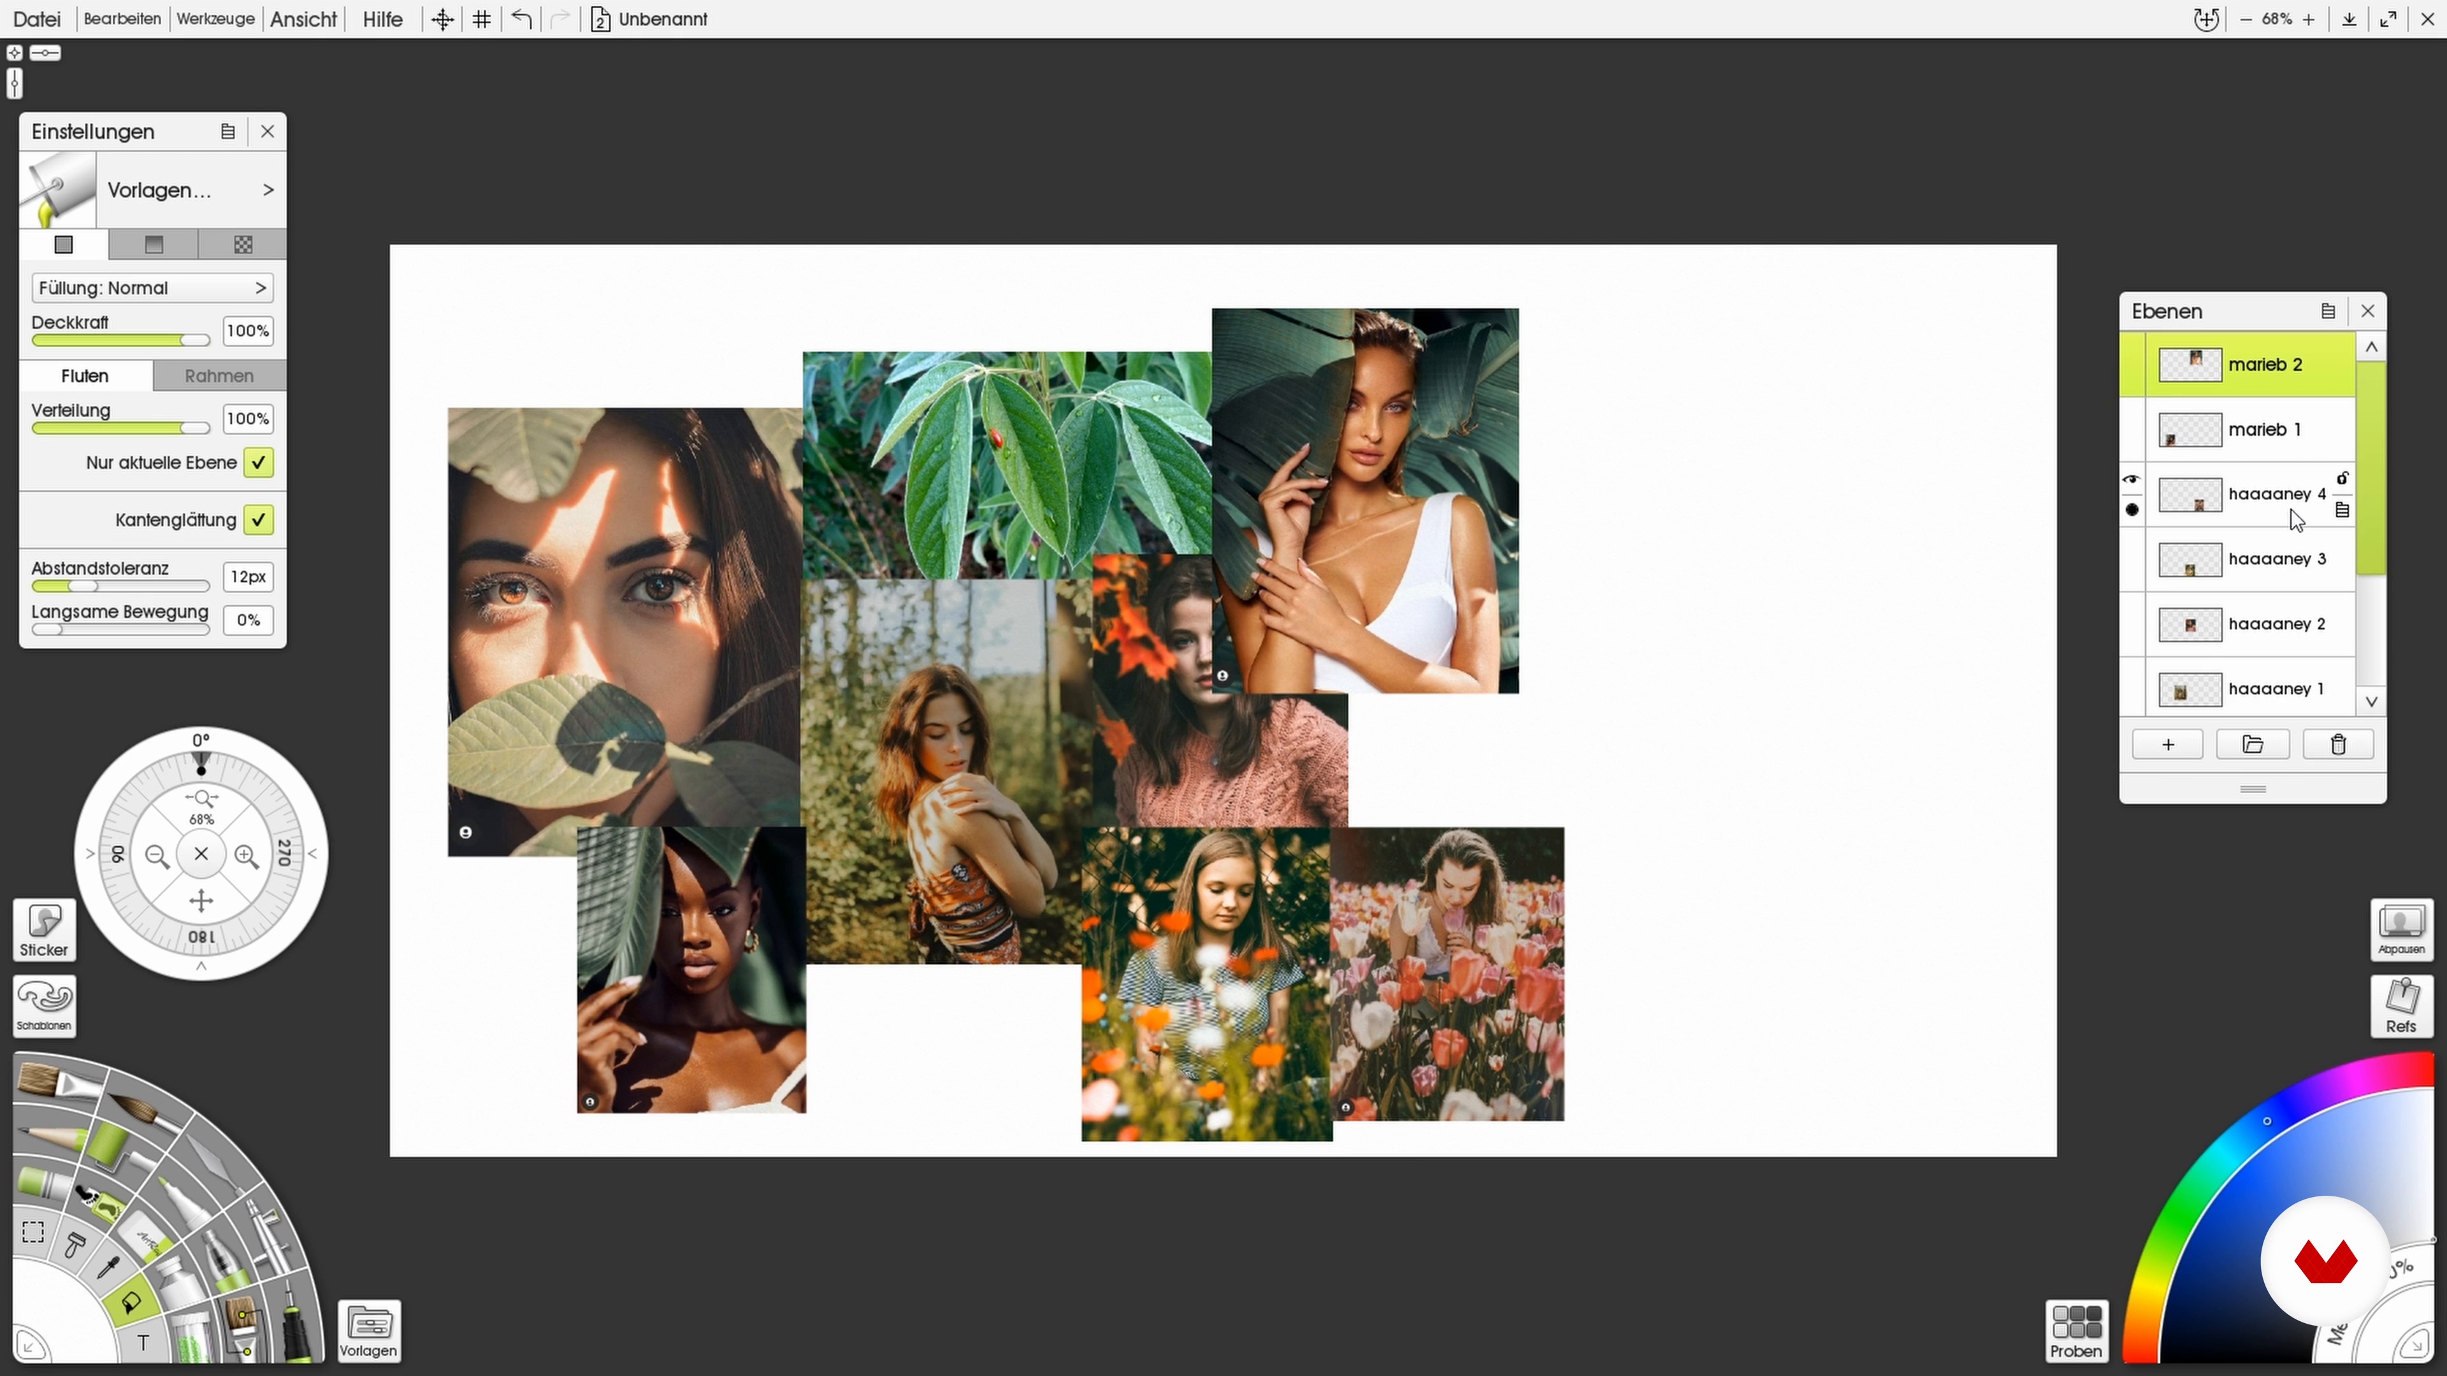2447x1376 pixels.
Task: Open the Sticker panel
Action: click(x=44, y=929)
